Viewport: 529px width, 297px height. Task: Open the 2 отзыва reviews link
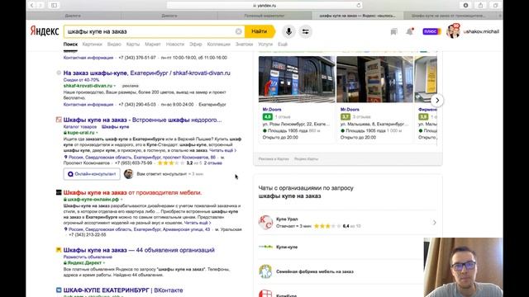point(213,163)
